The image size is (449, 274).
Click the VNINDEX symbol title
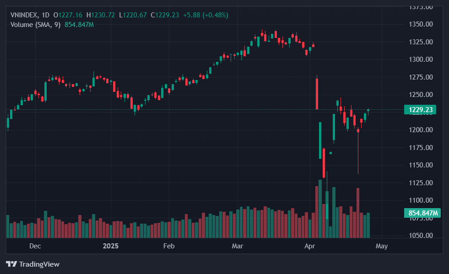coord(24,15)
